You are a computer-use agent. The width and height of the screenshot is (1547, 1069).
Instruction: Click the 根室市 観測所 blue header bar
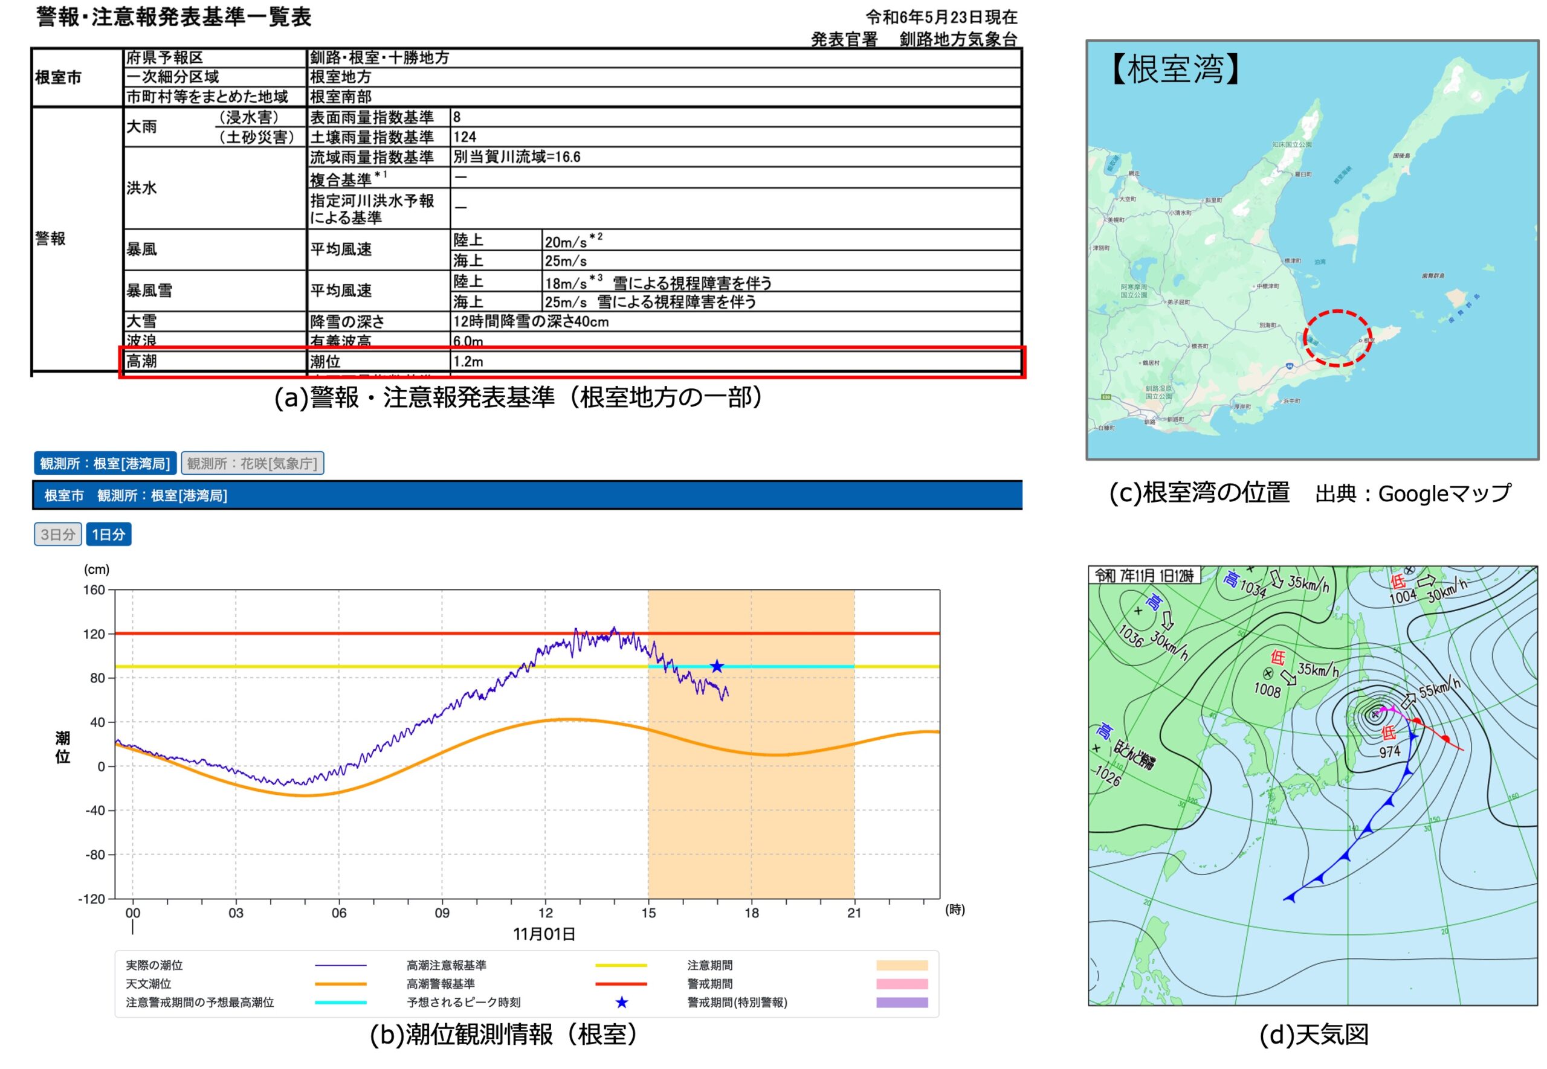tap(526, 496)
